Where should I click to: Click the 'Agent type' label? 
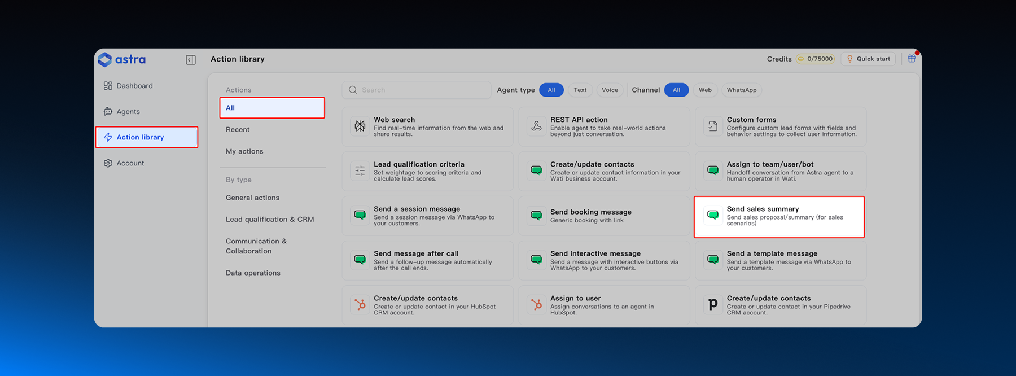(516, 90)
